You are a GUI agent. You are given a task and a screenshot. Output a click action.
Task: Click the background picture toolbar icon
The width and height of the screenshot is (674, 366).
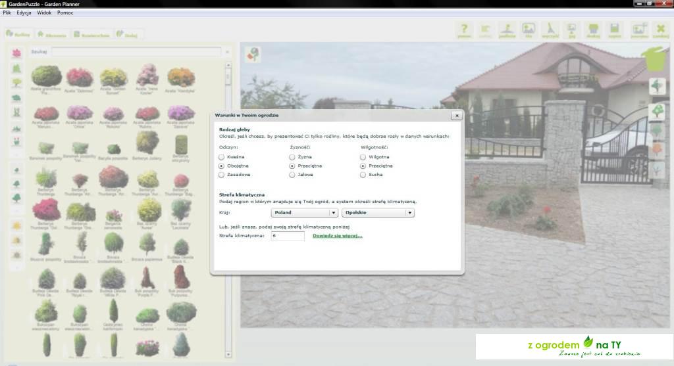pyautogui.click(x=529, y=30)
